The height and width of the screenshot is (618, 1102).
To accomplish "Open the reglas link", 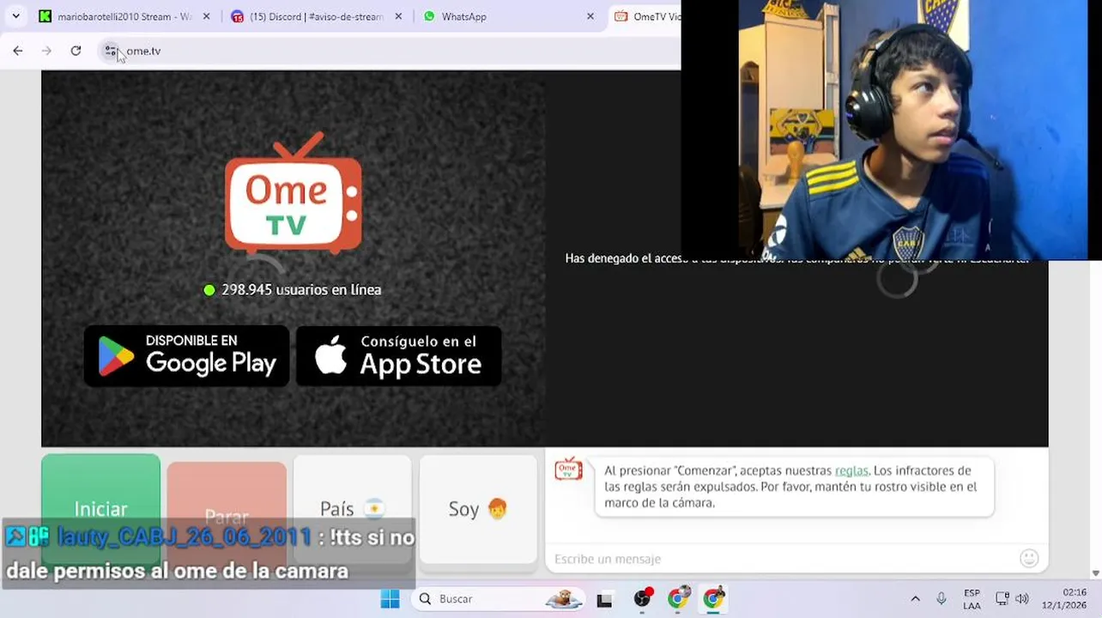I will (x=851, y=470).
